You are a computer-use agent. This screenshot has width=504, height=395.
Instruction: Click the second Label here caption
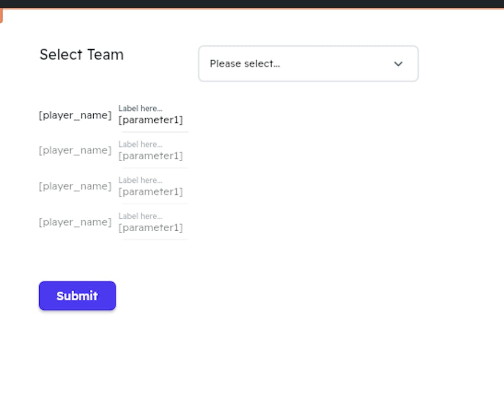(140, 144)
